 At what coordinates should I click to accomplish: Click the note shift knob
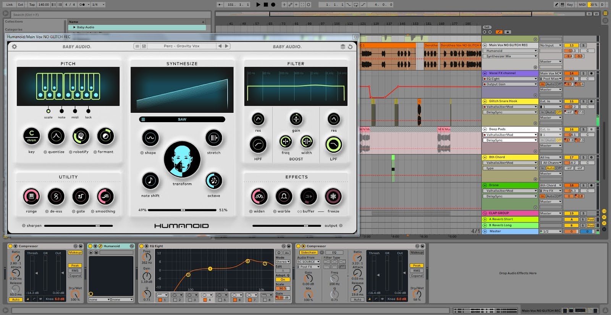(x=150, y=181)
